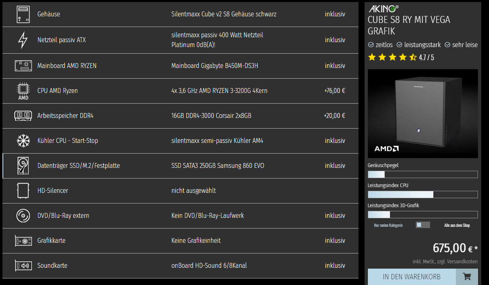Click the 675,00 € price
489x285 pixels.
click(455, 248)
